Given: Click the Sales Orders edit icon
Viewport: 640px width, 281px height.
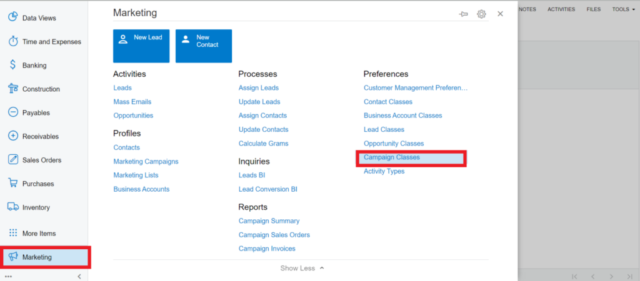Looking at the screenshot, I should click(x=12, y=160).
